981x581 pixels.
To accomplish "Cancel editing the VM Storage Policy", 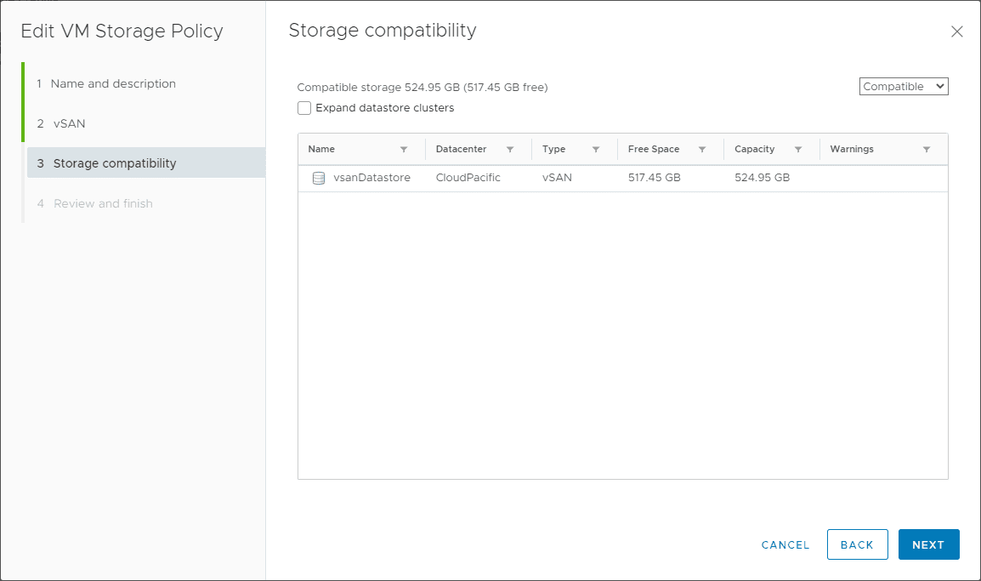I will click(x=785, y=544).
